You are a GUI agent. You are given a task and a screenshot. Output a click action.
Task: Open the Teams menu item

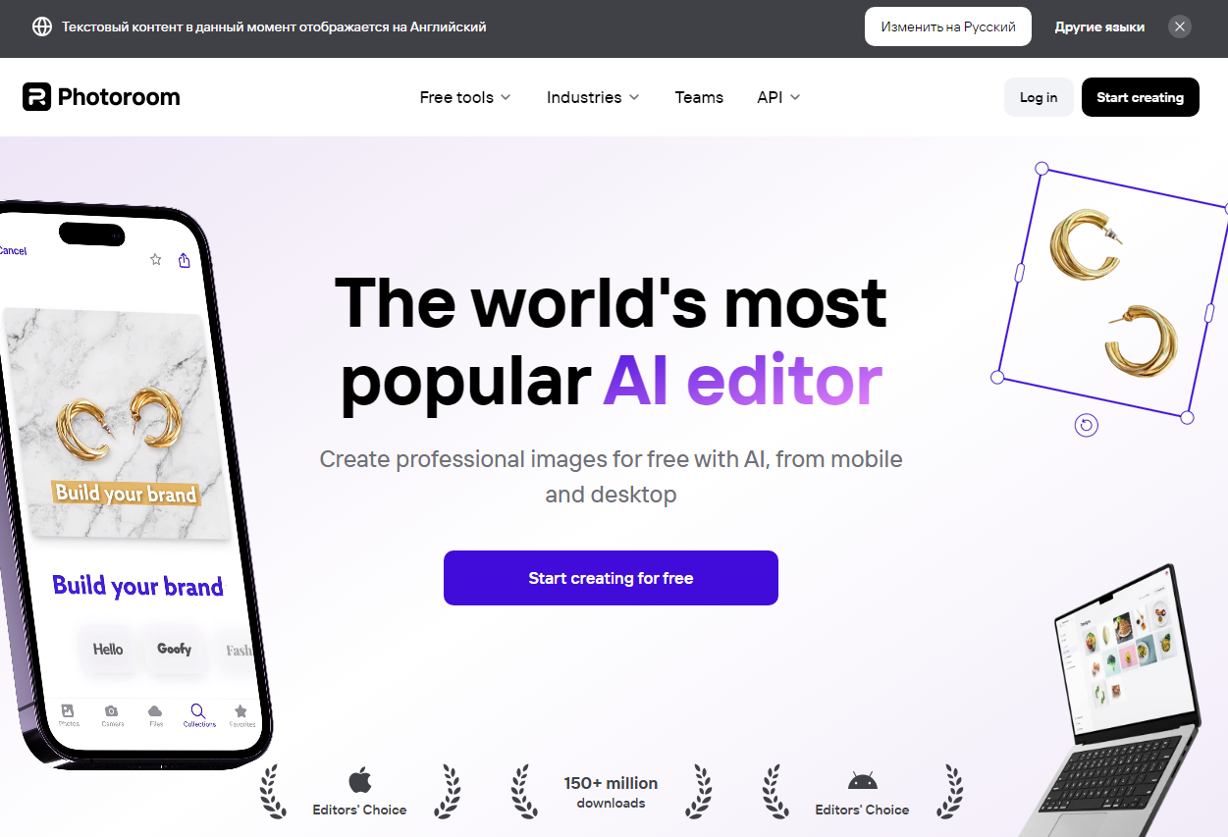coord(699,97)
